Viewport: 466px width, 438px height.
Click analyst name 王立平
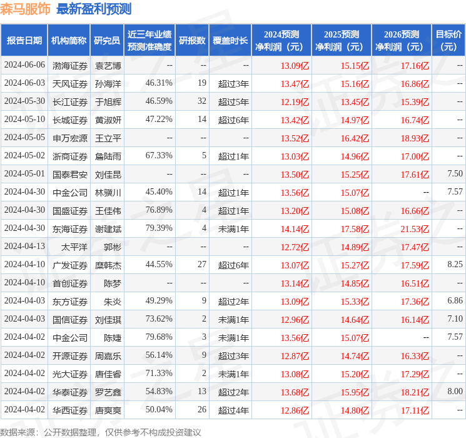tap(108, 138)
